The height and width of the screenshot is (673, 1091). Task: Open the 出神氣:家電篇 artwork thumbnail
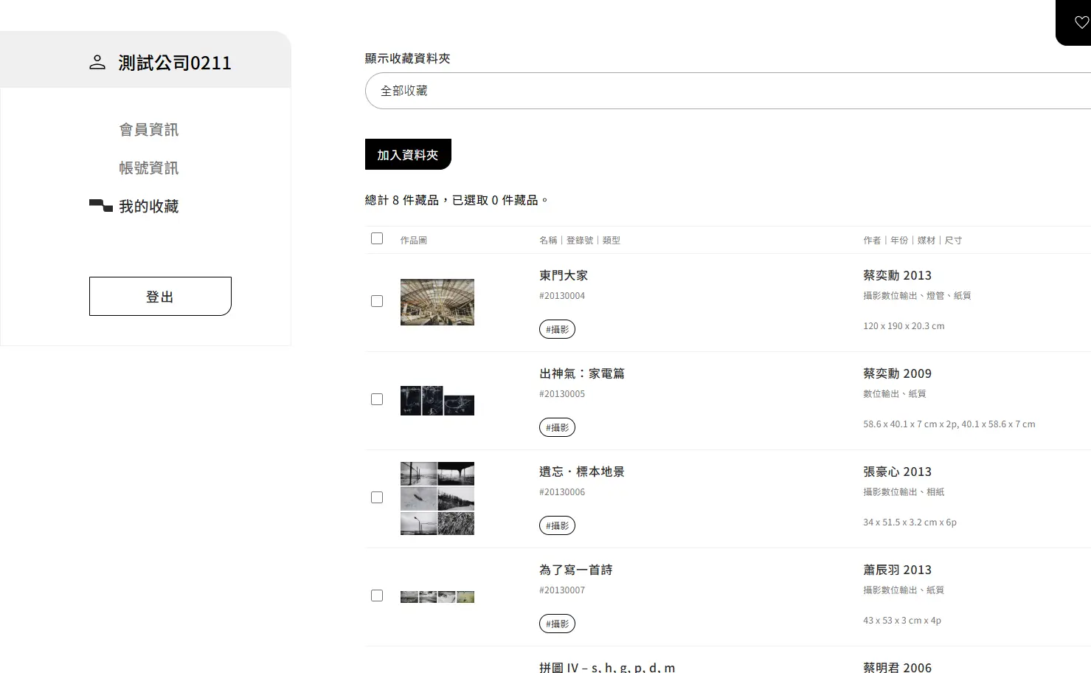pos(437,400)
